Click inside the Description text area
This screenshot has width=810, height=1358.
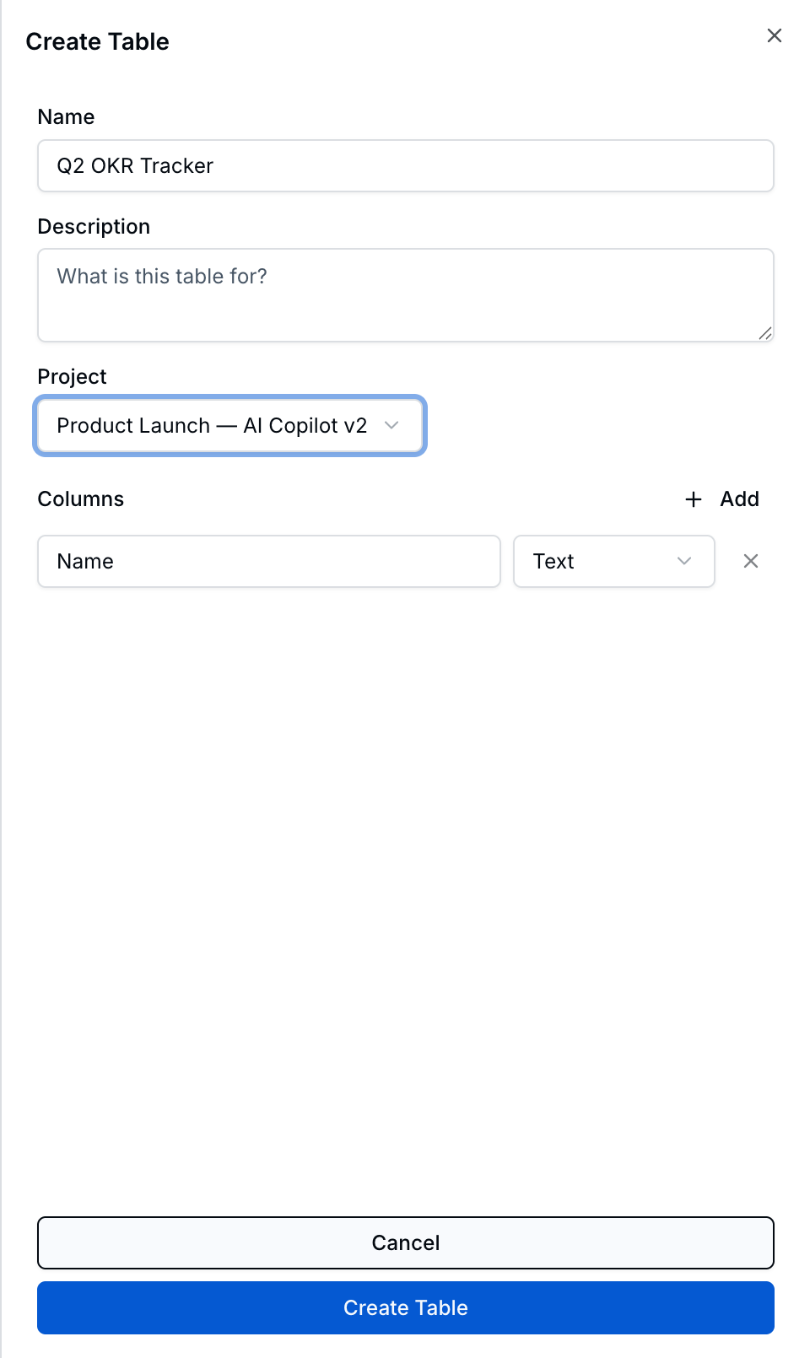405,294
